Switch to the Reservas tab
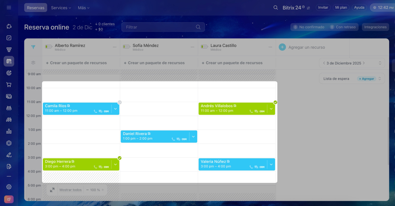The height and width of the screenshot is (206, 395). pyautogui.click(x=35, y=8)
